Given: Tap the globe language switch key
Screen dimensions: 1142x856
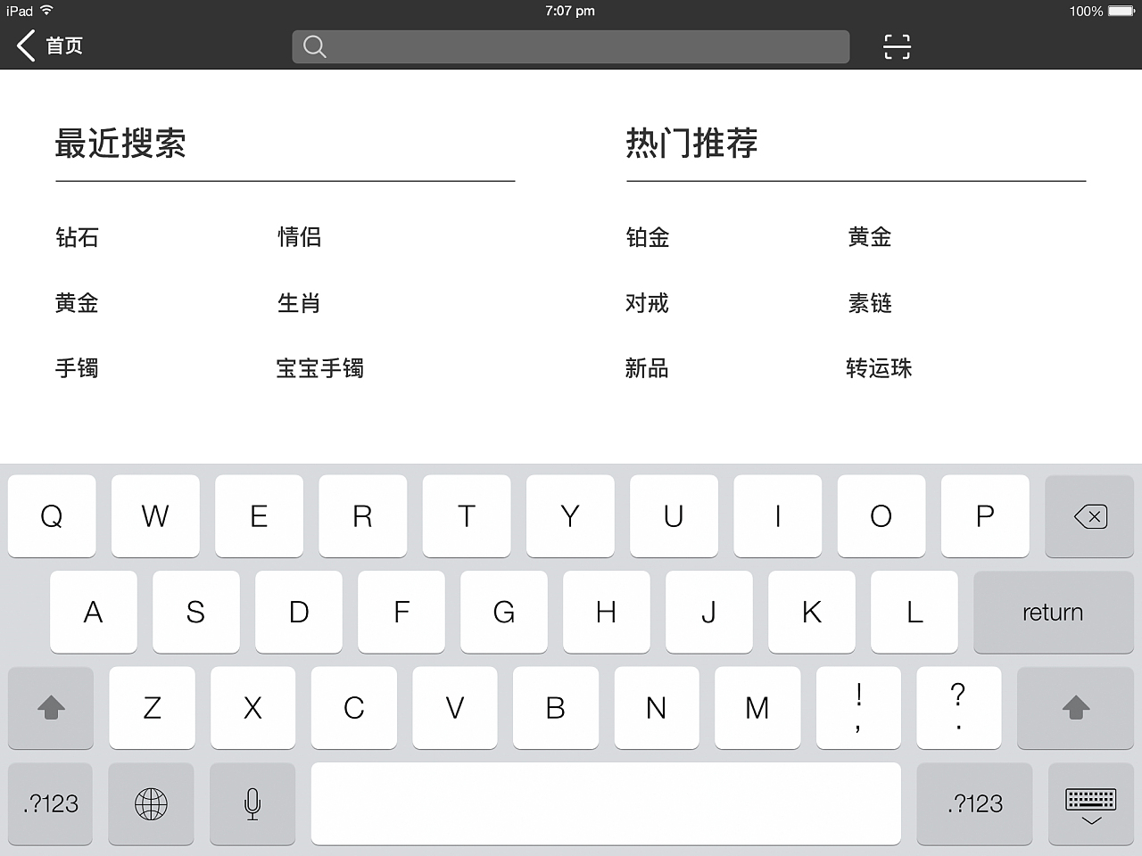Looking at the screenshot, I should click(151, 803).
